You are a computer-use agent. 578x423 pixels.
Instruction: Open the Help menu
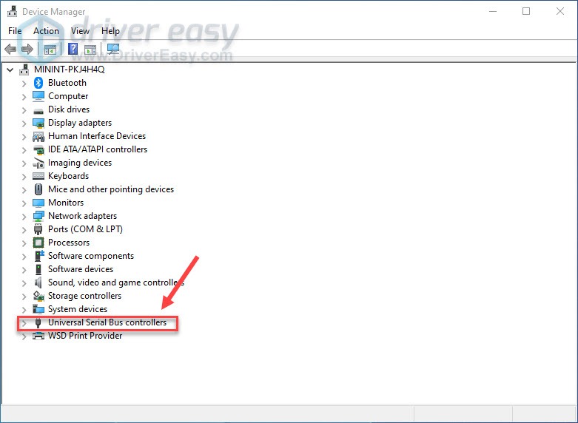pos(110,31)
